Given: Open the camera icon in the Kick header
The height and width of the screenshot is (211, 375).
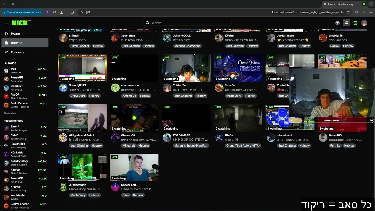Looking at the screenshot, I should click(x=337, y=23).
